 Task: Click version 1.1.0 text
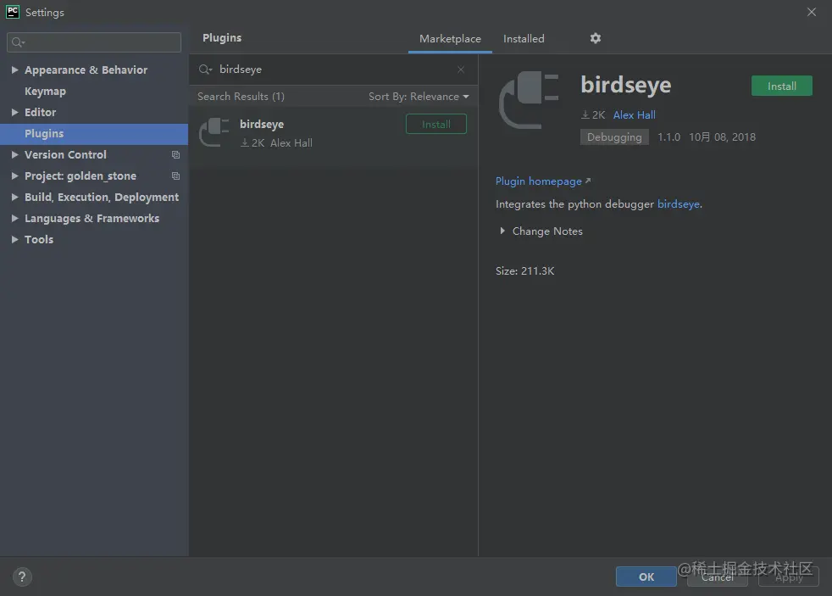click(668, 137)
